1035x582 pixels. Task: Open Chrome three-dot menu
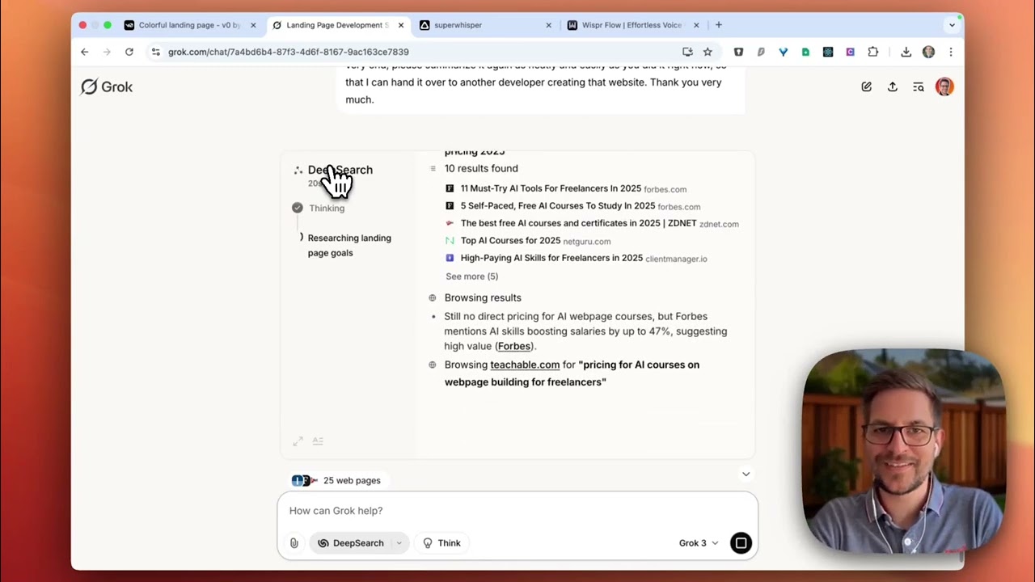pyautogui.click(x=951, y=52)
